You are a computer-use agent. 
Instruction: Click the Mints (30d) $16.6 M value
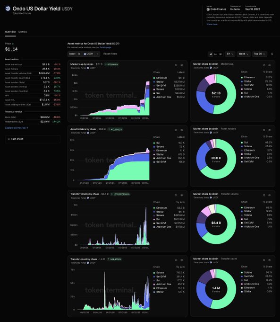(45, 117)
